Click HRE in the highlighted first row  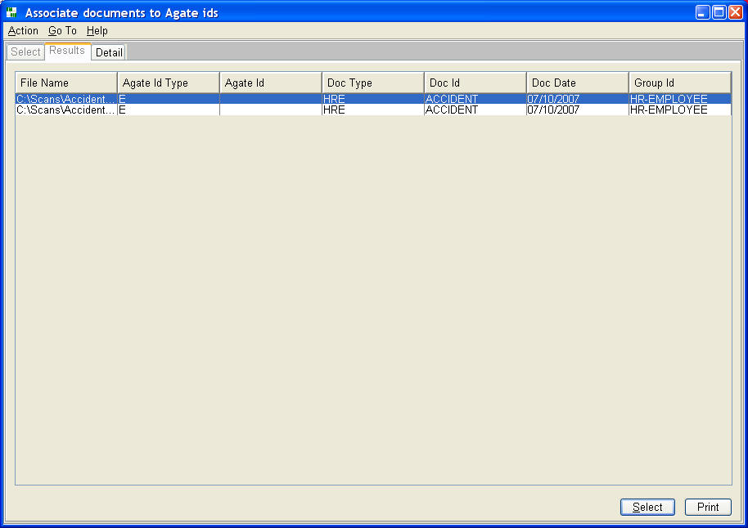click(334, 99)
